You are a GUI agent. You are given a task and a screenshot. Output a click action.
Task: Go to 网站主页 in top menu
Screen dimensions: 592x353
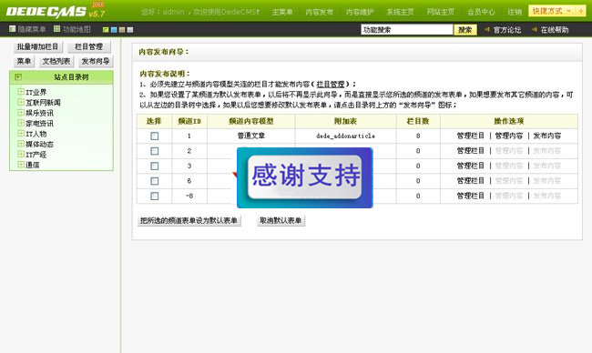click(441, 12)
